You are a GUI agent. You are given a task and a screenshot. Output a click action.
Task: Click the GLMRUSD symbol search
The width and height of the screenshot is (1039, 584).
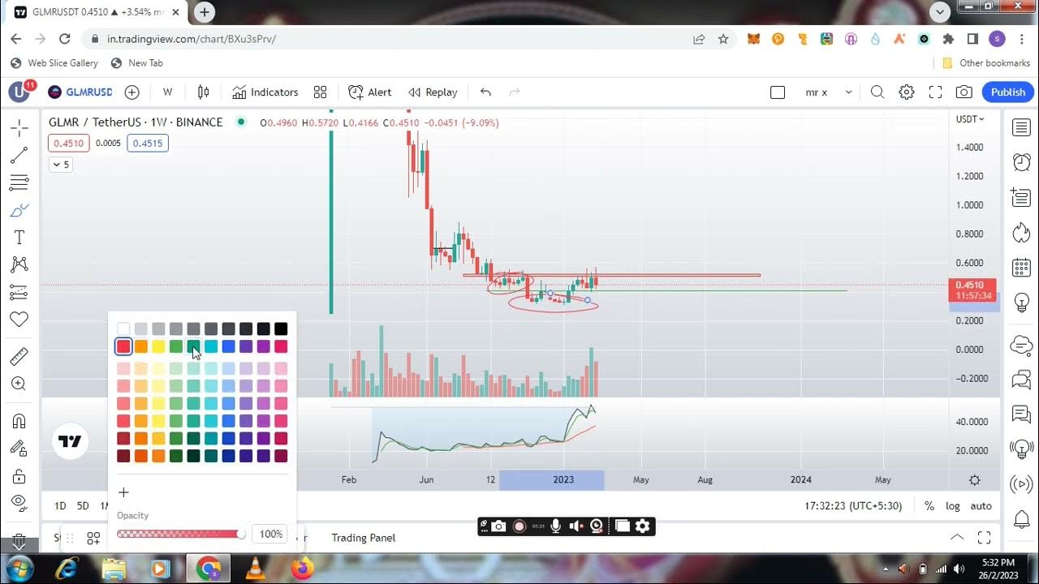point(80,92)
